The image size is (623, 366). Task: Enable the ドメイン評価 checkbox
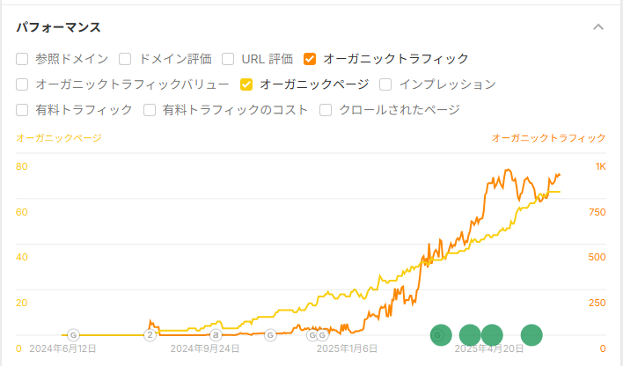[125, 59]
